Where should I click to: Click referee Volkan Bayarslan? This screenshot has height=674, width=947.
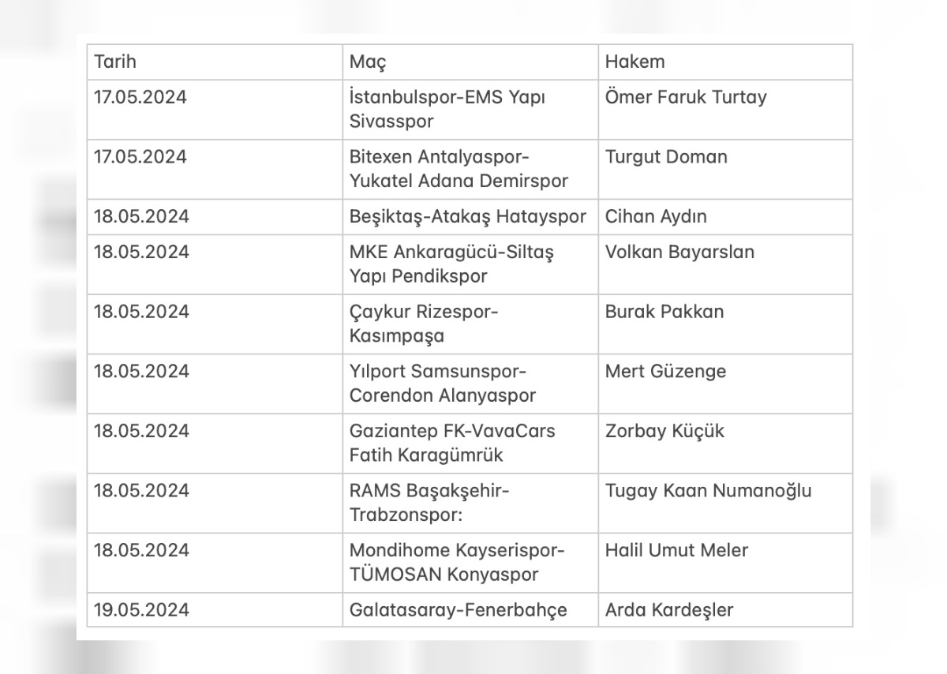click(x=679, y=253)
